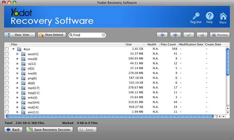The width and height of the screenshot is (234, 140).
Task: Sort by Files Count column header
Action: [x=168, y=44]
